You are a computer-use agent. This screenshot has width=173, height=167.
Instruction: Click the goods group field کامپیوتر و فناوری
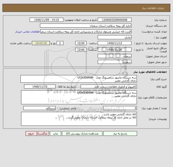pos(109,87)
